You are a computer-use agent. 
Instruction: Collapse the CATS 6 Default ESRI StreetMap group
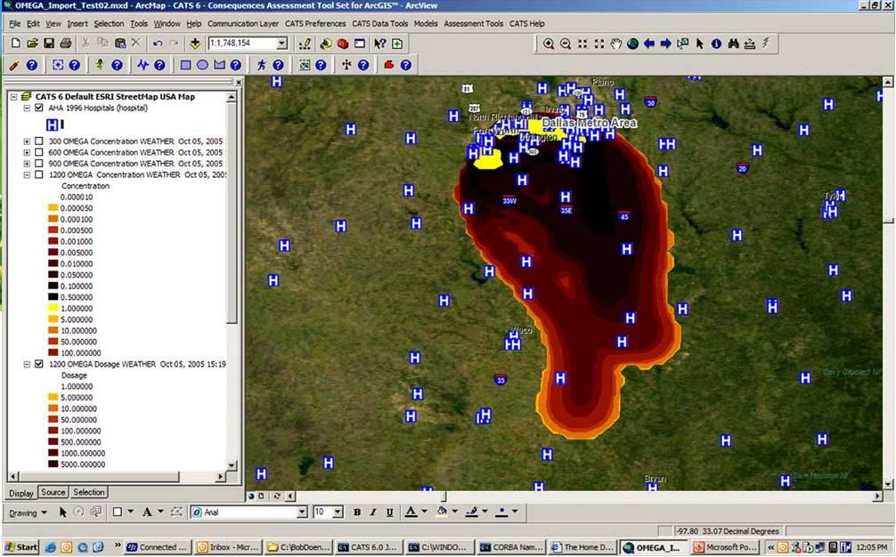[13, 97]
